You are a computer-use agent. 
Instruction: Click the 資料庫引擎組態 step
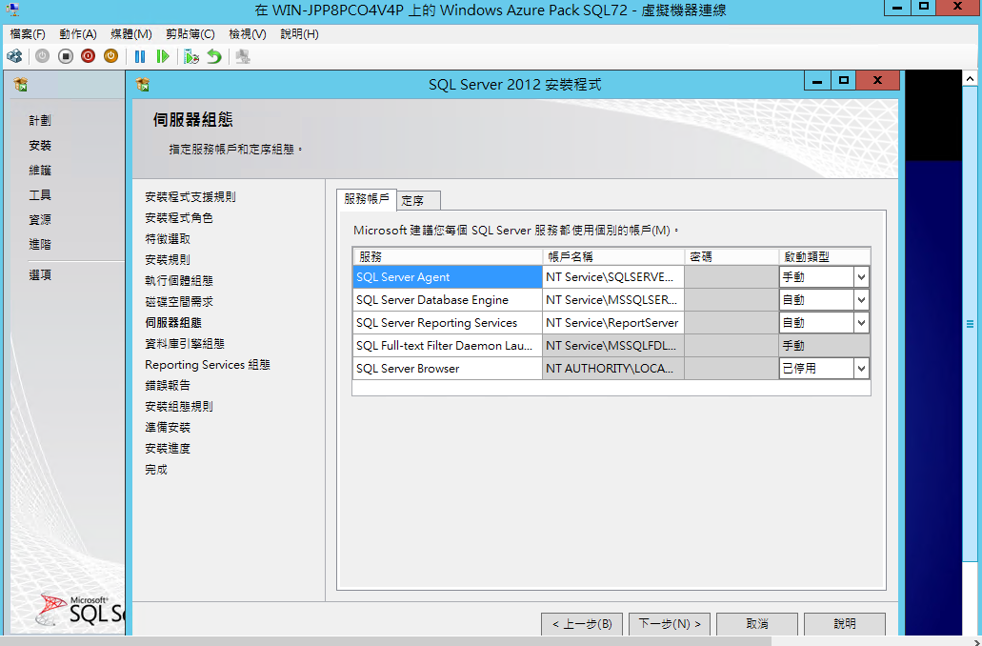[x=184, y=343]
